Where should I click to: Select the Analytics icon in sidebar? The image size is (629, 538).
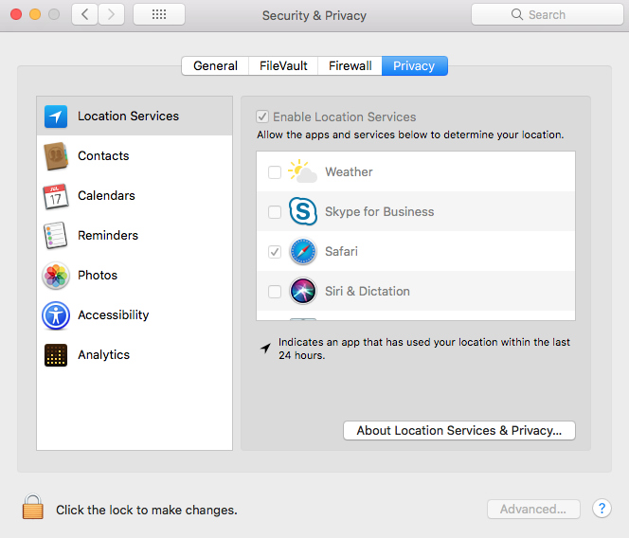[x=56, y=355]
